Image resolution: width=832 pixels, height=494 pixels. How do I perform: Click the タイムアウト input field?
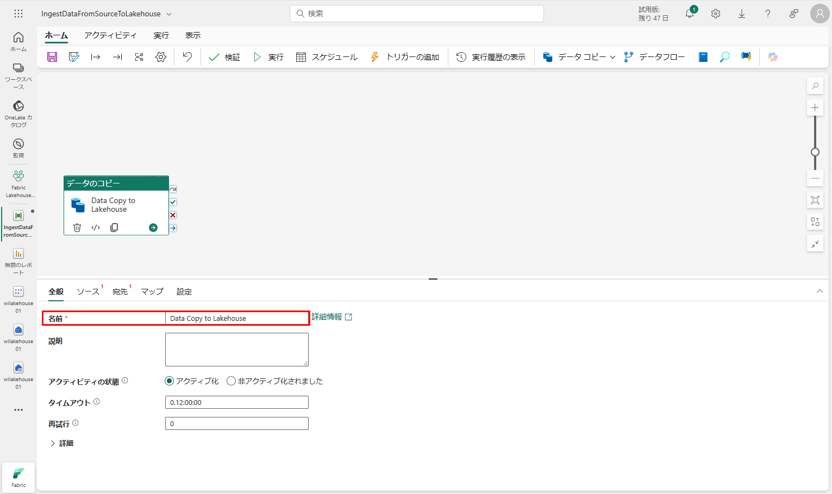pyautogui.click(x=236, y=402)
